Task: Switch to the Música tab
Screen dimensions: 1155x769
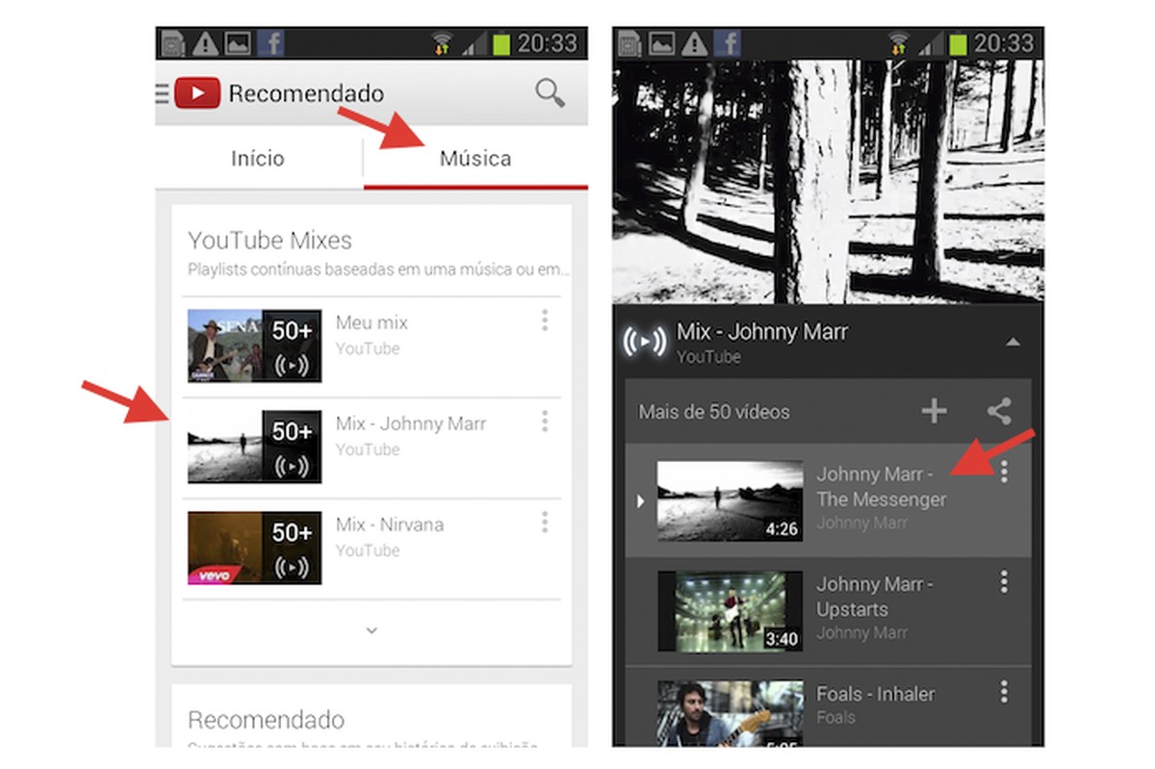Action: tap(475, 158)
